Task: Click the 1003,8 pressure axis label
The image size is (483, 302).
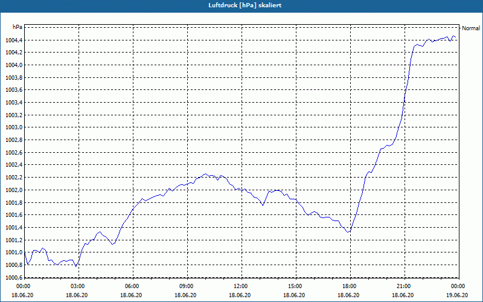Action: click(14, 77)
